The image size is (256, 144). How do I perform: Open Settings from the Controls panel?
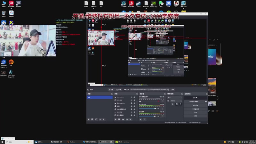point(196,113)
